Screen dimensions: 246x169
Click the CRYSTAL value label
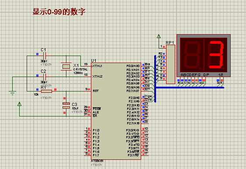pyautogui.click(x=80, y=69)
